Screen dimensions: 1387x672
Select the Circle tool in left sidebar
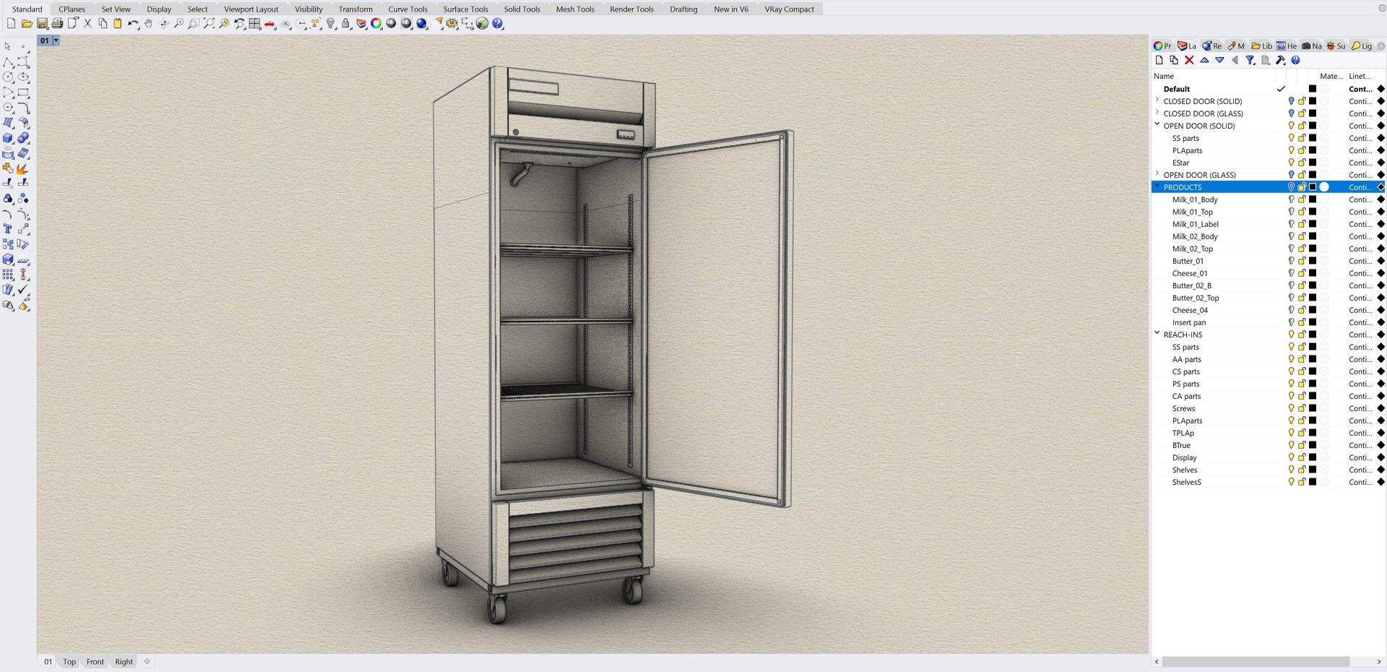coord(8,77)
